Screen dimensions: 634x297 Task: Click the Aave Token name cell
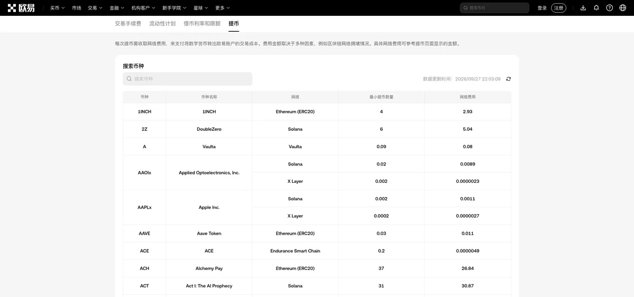[209, 234]
